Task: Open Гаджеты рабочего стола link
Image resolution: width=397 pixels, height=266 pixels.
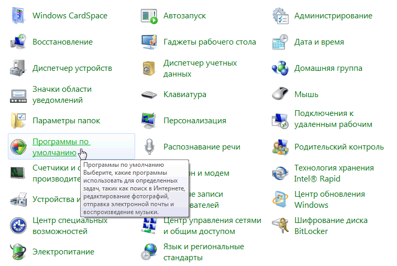Action: click(x=209, y=42)
